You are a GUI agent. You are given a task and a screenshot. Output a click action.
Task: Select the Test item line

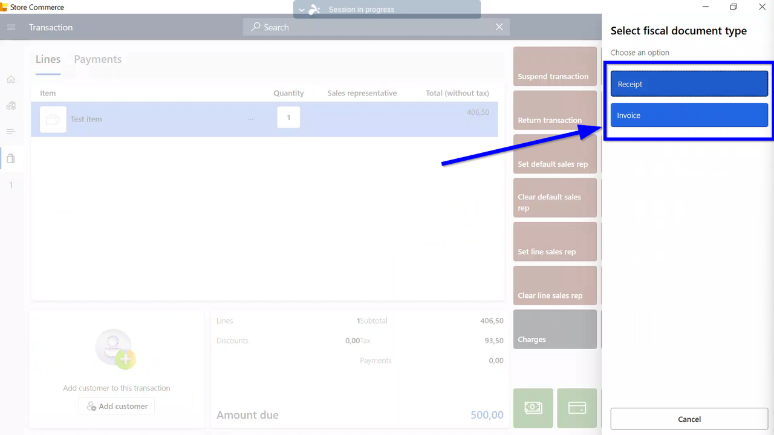click(264, 119)
